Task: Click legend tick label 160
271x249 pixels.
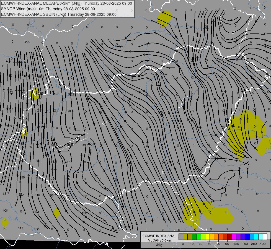Action: pos(245,244)
